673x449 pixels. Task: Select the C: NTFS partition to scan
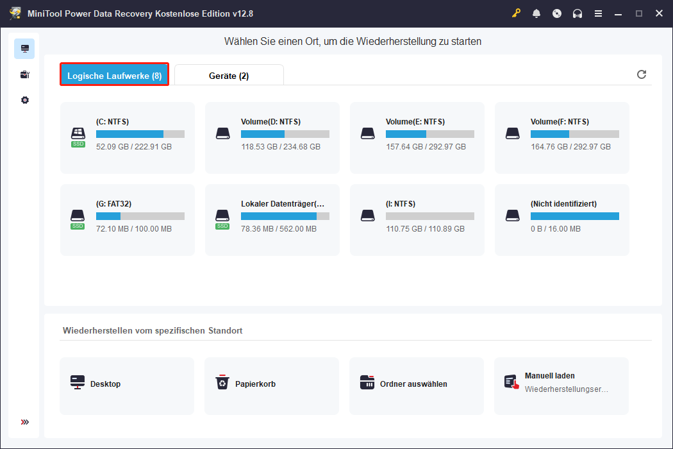pyautogui.click(x=127, y=137)
